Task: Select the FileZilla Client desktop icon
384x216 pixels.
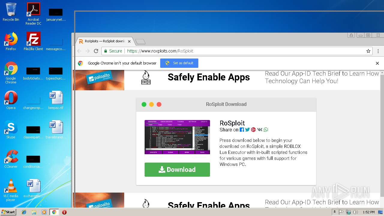Action: click(33, 41)
